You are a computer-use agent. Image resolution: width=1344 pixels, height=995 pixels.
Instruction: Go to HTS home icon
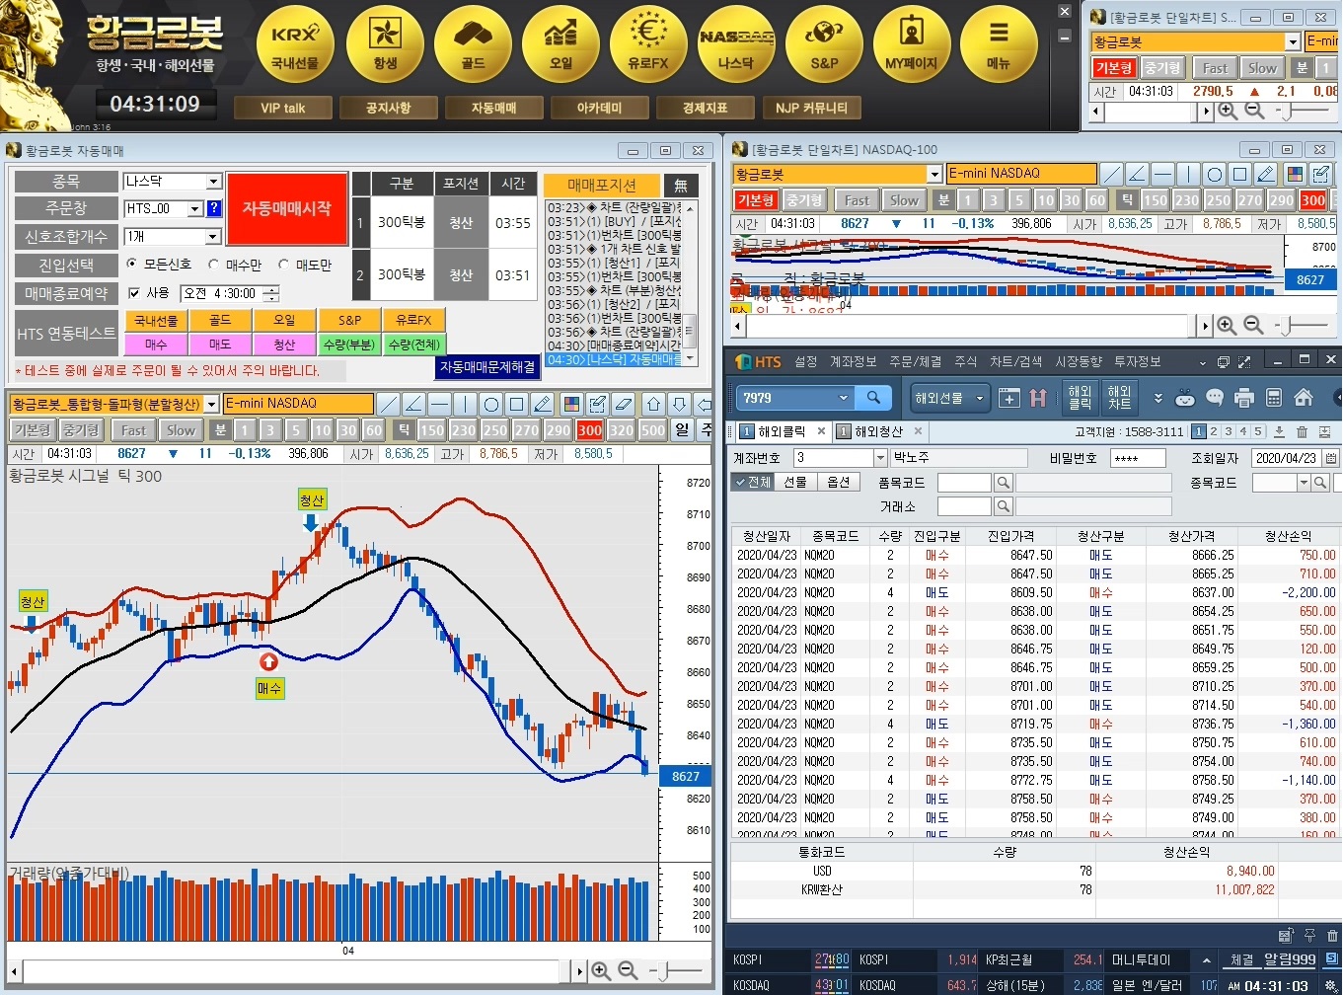pos(1304,398)
